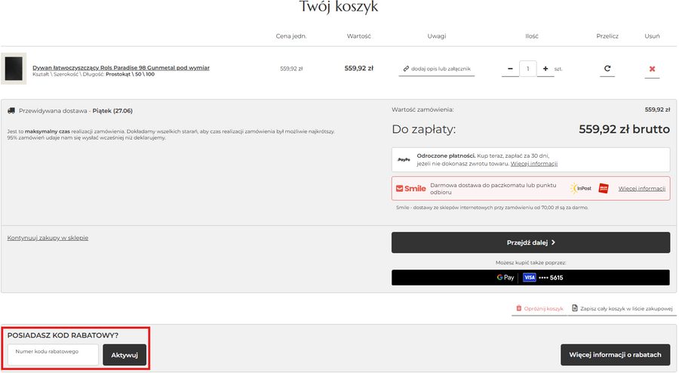Open PayPo 'Więcej informacji' link

tap(533, 164)
